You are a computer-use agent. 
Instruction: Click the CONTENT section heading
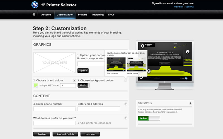tap(42, 96)
